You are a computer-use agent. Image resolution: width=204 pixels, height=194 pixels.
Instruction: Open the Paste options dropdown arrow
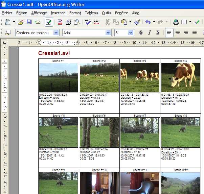130,22
